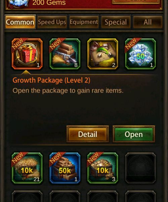The height and width of the screenshot is (202, 168).
Task: Select the 10k gold coins item
Action: click(103, 168)
